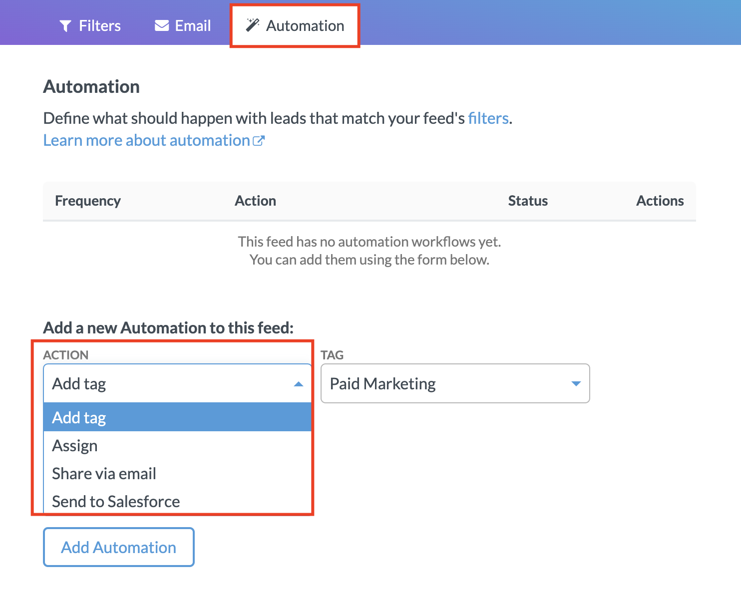Click the Frequency column header
This screenshot has height=590, width=741.
tap(88, 201)
